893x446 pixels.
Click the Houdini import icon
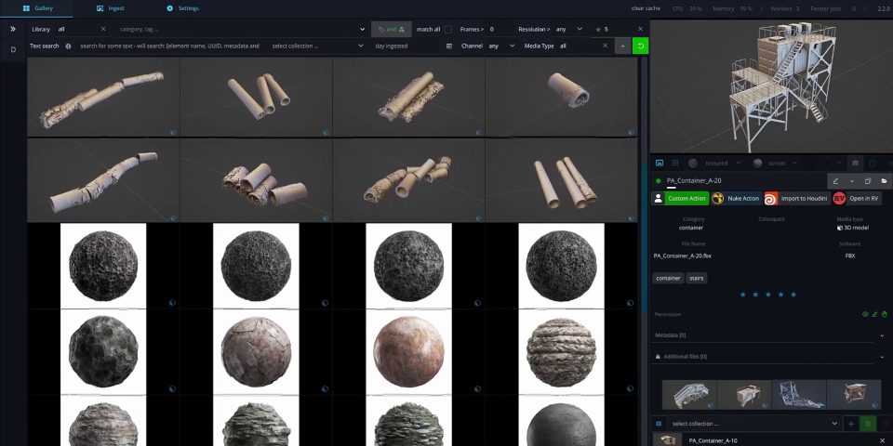[x=771, y=199]
